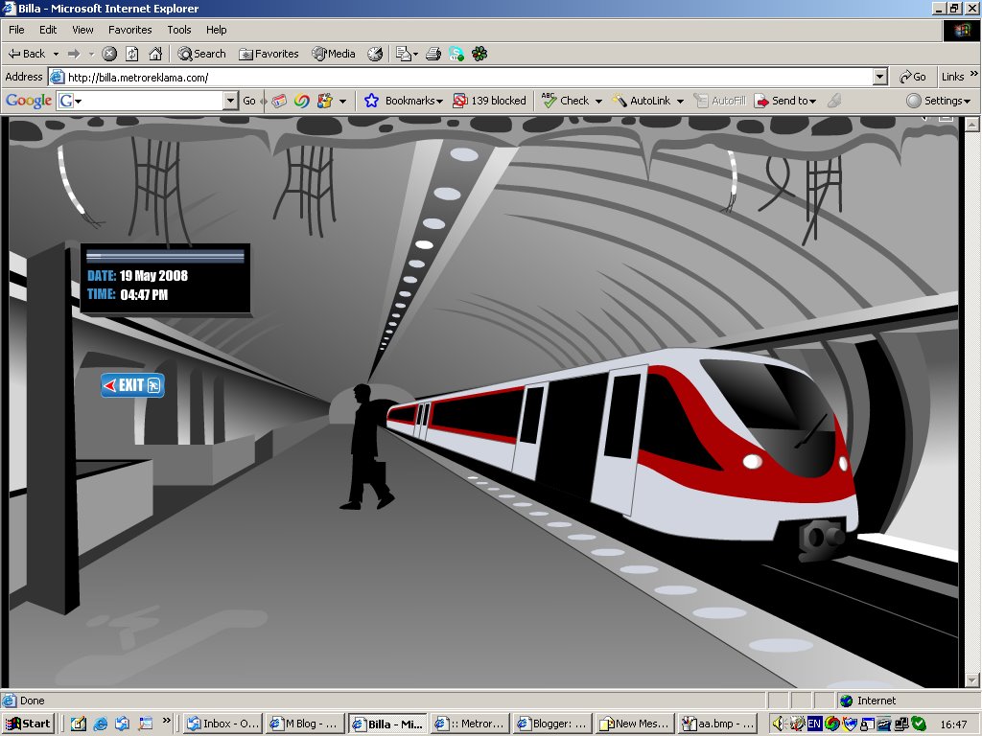Open the History toolbar icon
This screenshot has width=982, height=736.
375,54
